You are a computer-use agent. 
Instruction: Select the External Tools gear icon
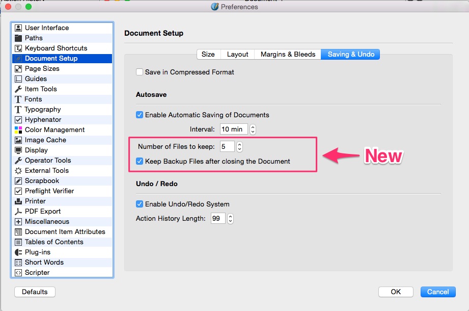click(18, 171)
